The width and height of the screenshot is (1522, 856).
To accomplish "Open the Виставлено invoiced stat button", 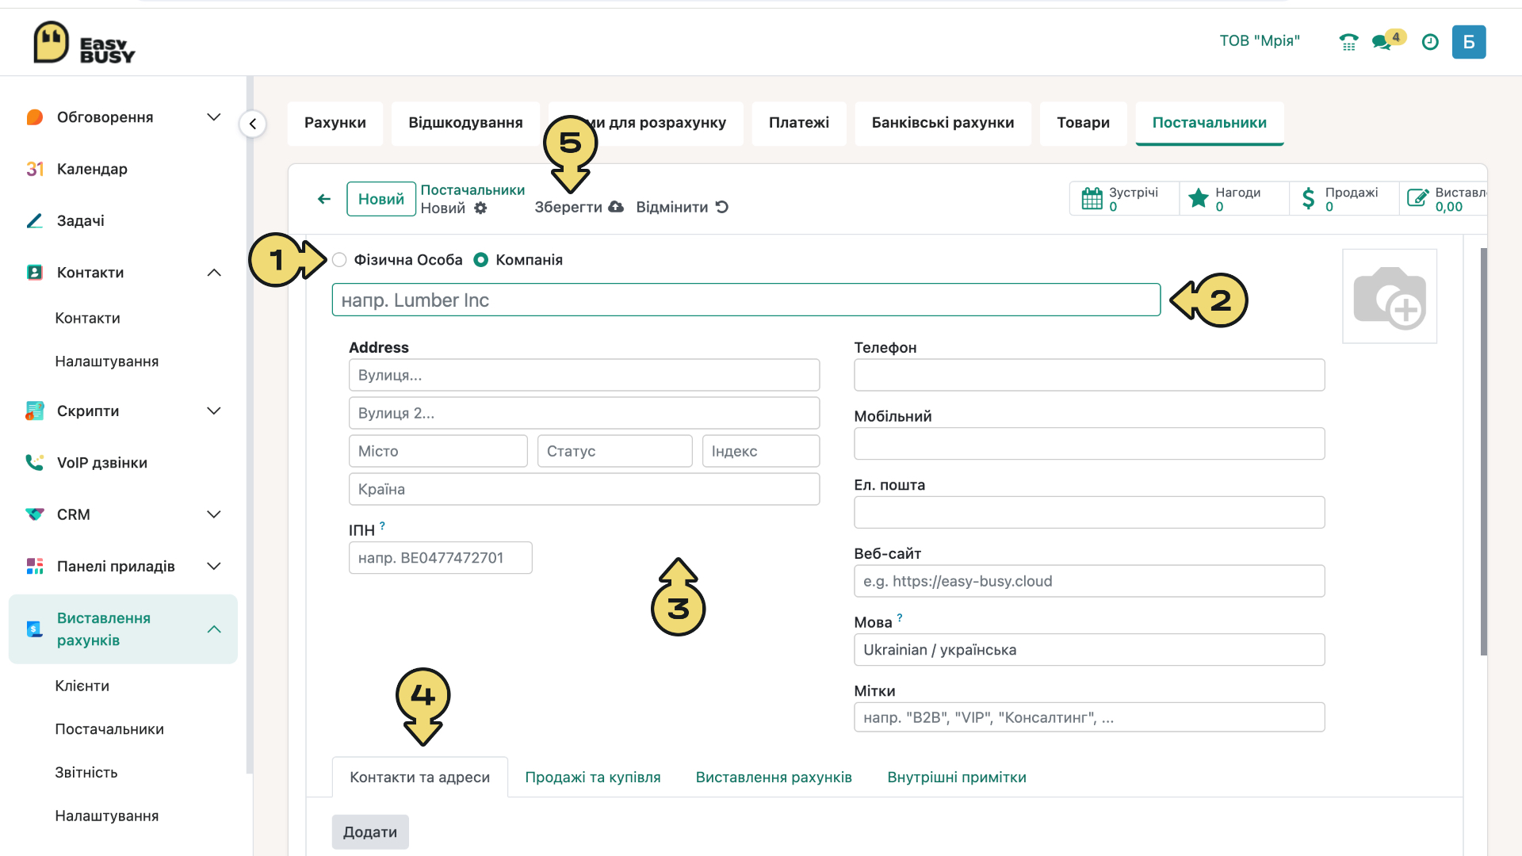I will (x=1444, y=199).
